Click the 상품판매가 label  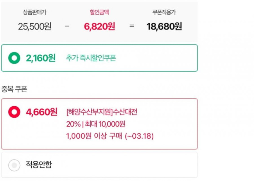[x=35, y=12]
